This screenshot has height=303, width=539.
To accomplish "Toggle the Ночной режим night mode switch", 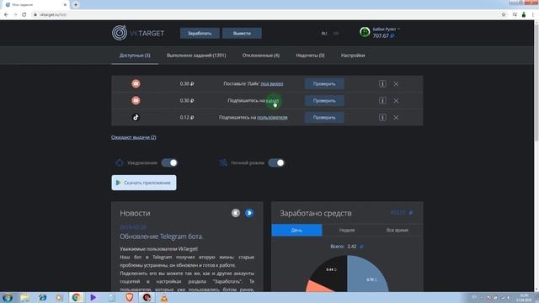I will click(276, 162).
